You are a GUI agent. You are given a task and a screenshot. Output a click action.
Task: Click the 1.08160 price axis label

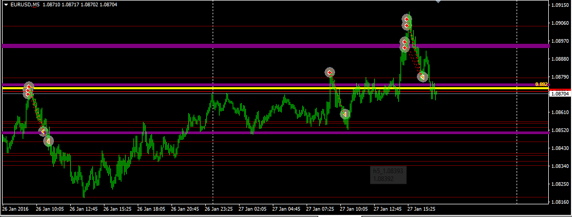tap(561, 202)
